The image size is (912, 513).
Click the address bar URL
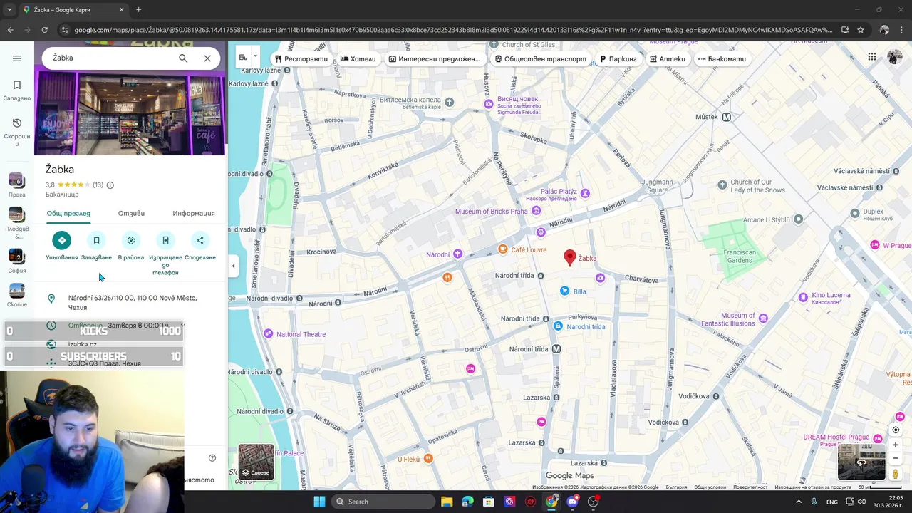coord(452,30)
